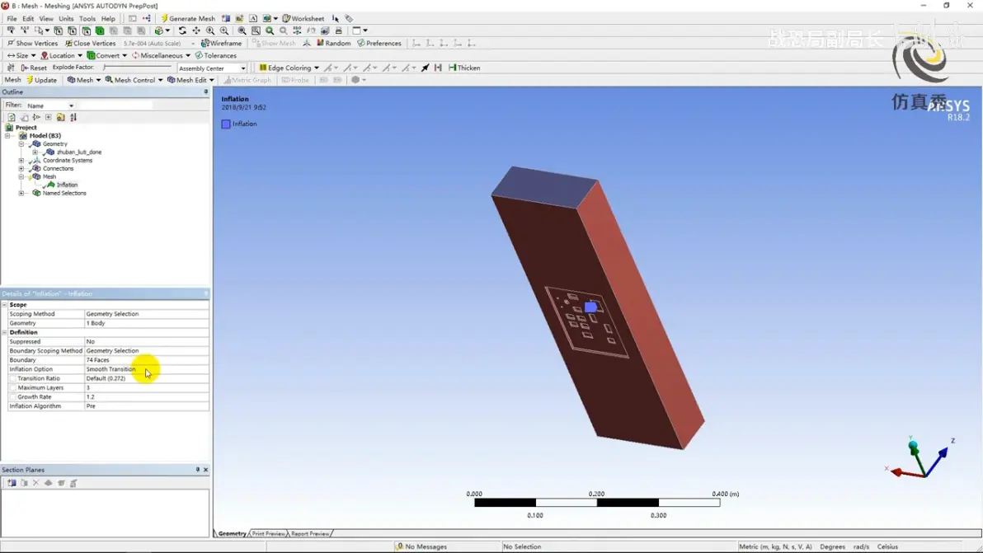Collapse the Geometry tree node

[21, 144]
